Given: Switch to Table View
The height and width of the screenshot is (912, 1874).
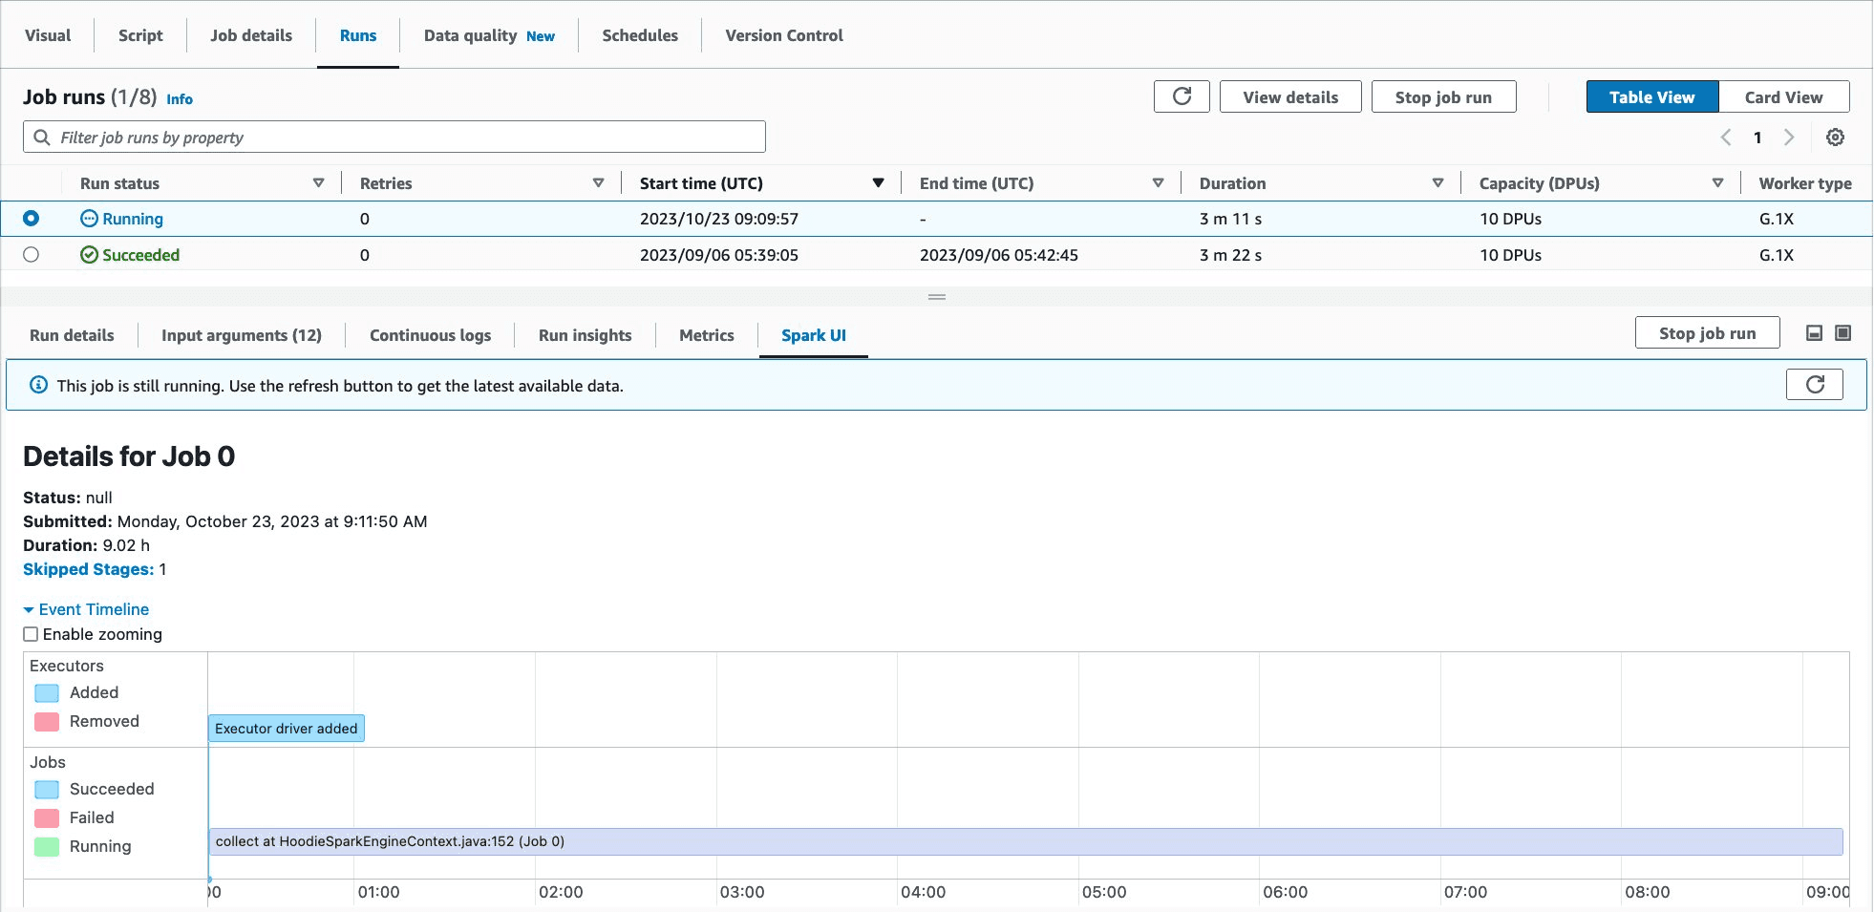Looking at the screenshot, I should tap(1651, 96).
